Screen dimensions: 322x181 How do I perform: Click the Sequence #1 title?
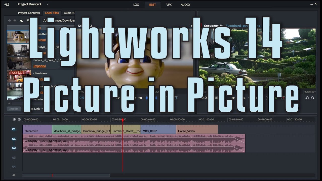coord(214,26)
